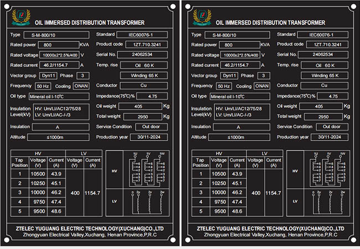Click Frequency 50 Hz on left nameplate
Viewport: 360px width, 249px height.
pos(43,86)
